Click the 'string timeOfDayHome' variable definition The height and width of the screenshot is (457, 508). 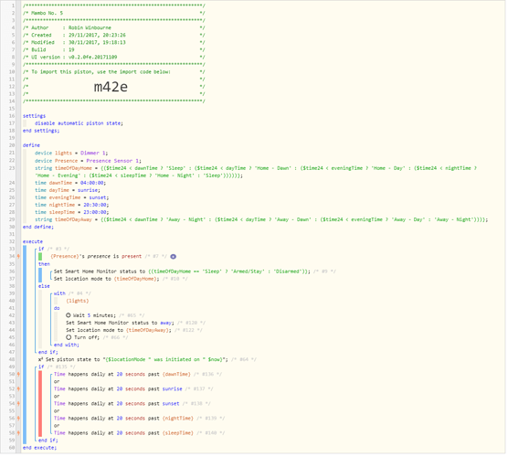(256, 173)
